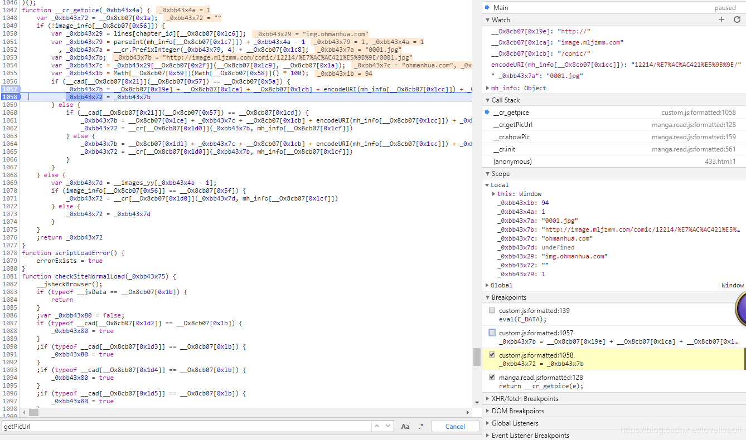
Task: Click line number 1058 breakpoint marker
Action: 10,97
